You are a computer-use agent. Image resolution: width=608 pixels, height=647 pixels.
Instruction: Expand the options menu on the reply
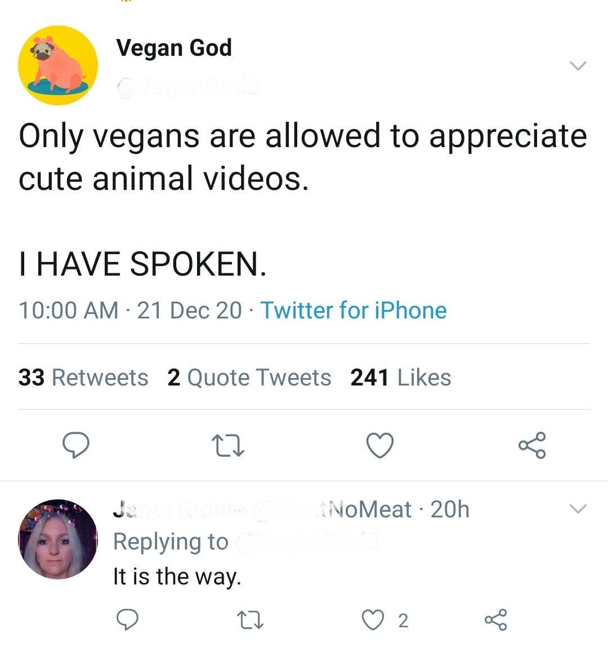tap(578, 509)
